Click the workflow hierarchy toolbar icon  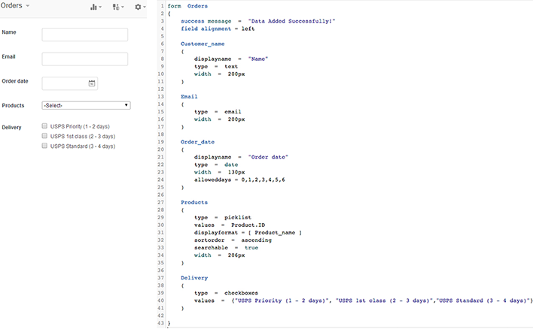pyautogui.click(x=117, y=7)
